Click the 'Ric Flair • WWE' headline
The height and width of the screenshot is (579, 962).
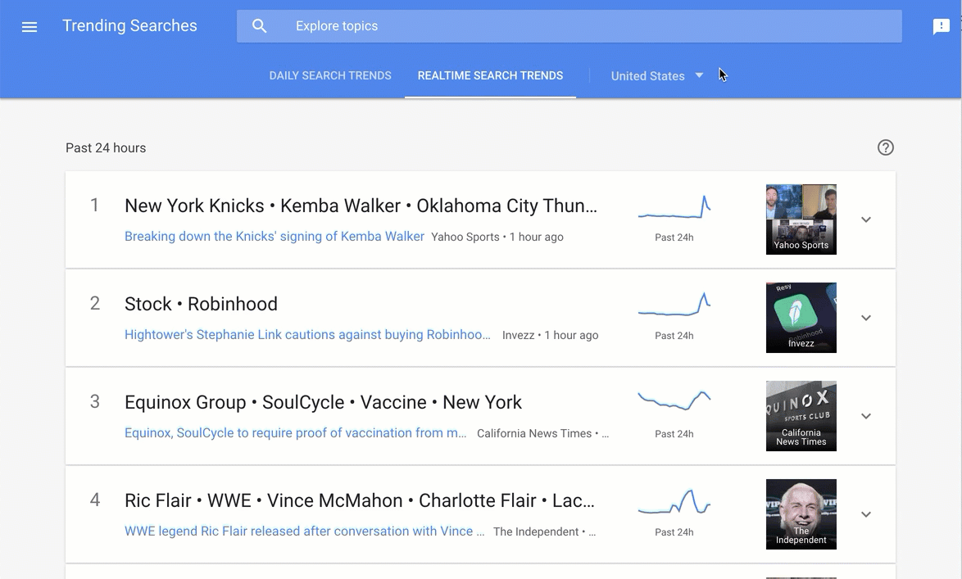(x=360, y=500)
